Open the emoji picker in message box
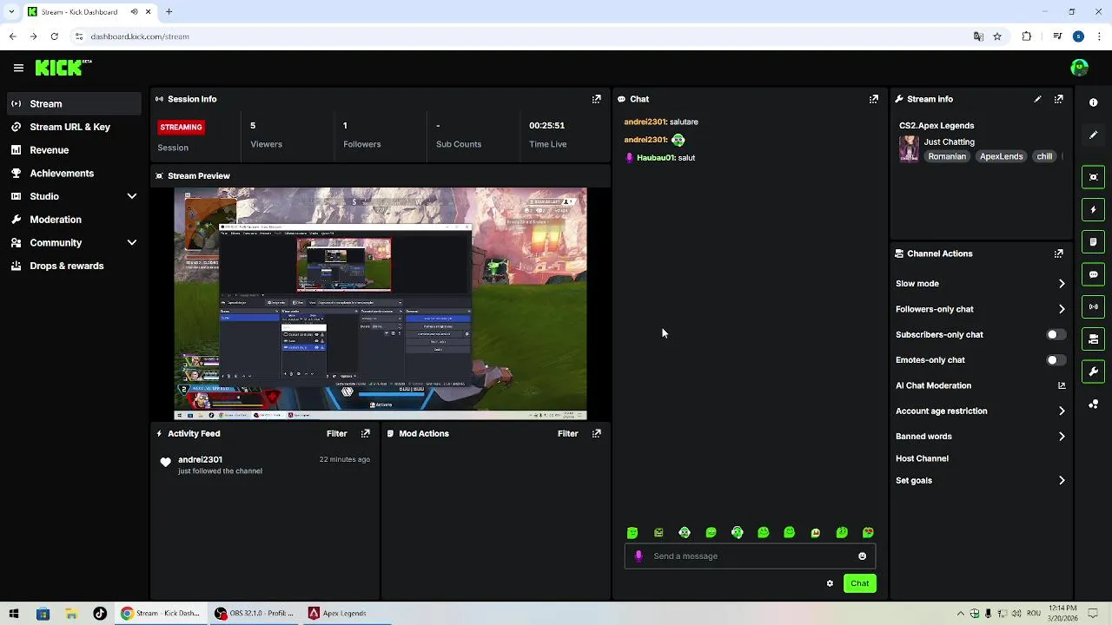The width and height of the screenshot is (1112, 625). tap(862, 556)
